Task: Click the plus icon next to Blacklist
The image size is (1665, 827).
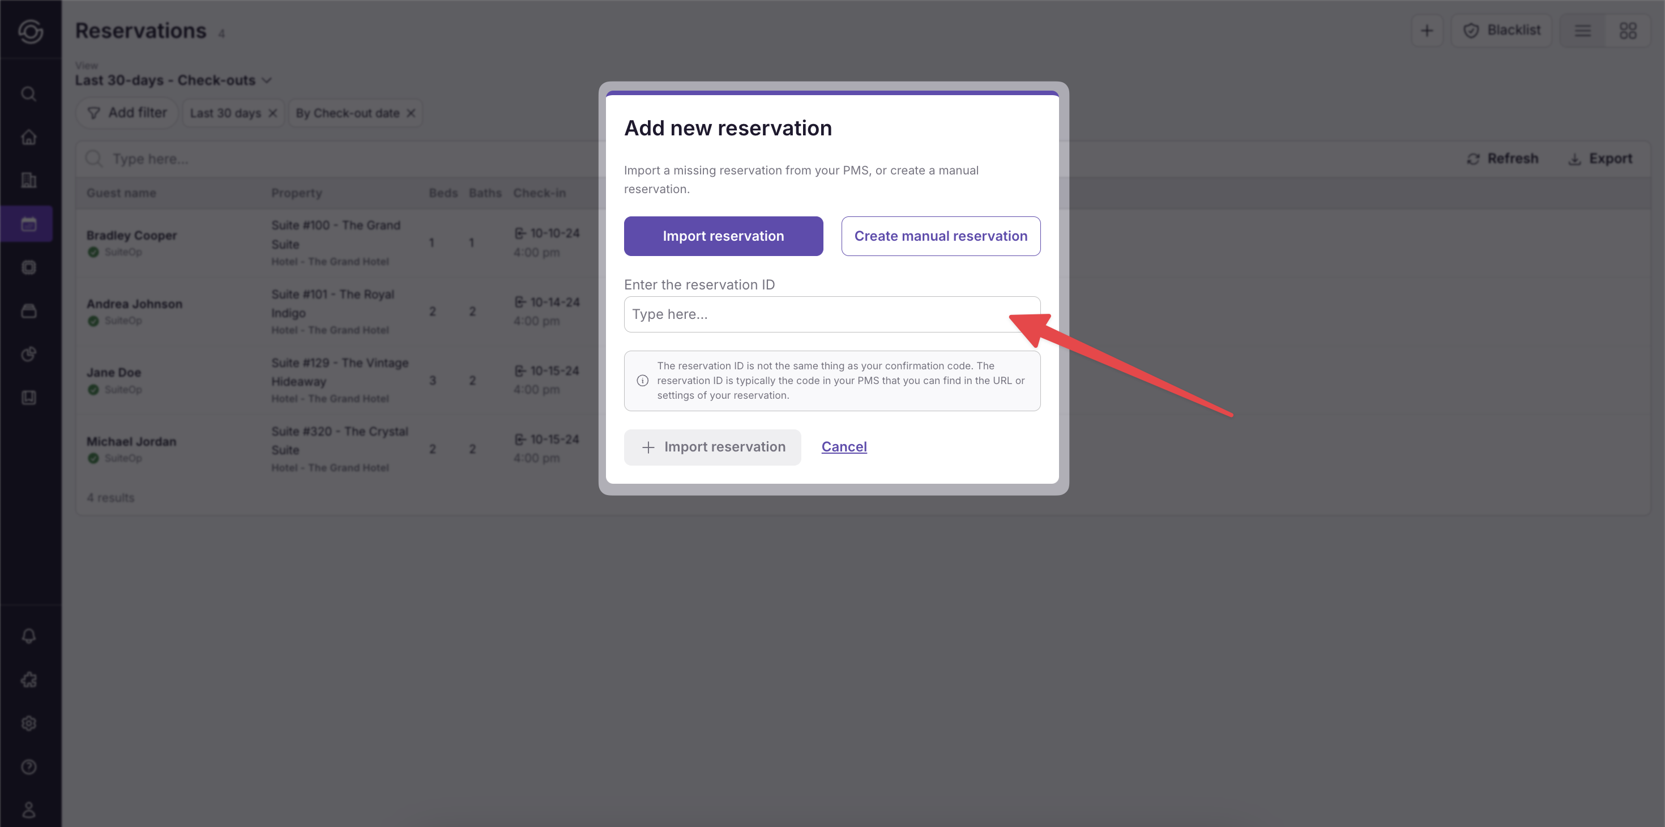Action: [x=1427, y=31]
